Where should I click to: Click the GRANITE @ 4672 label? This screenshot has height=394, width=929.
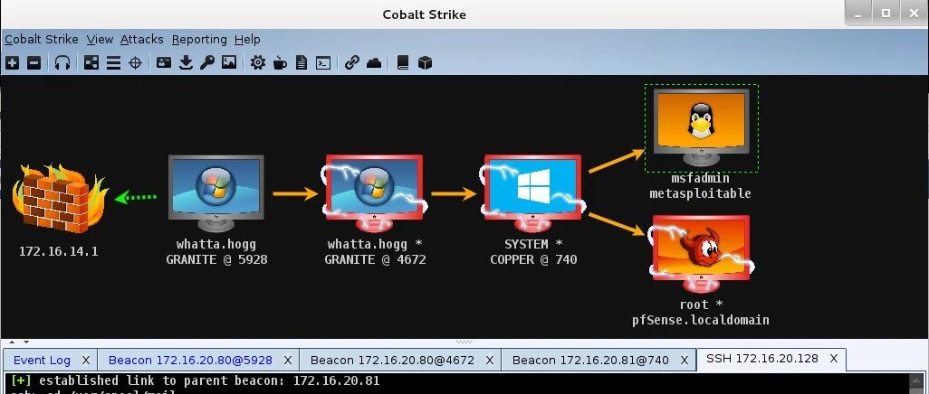375,259
